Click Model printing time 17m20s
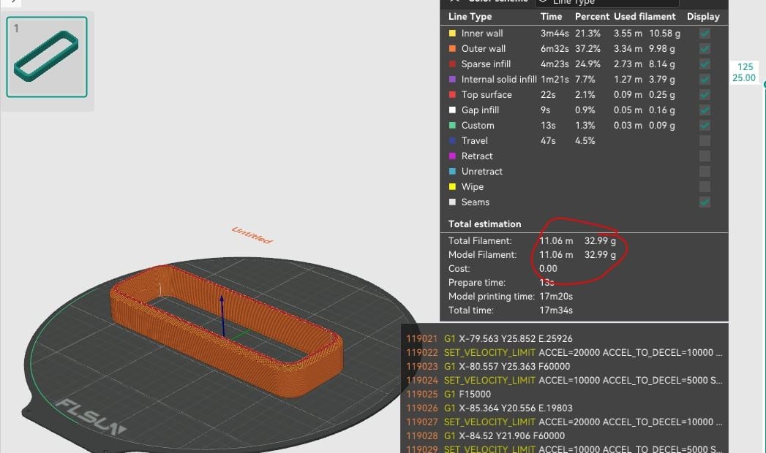766x453 pixels. click(x=556, y=297)
